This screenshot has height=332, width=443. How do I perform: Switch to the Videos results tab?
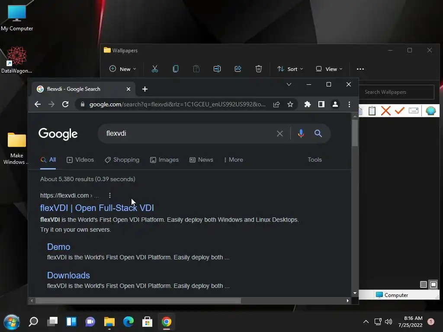80,160
